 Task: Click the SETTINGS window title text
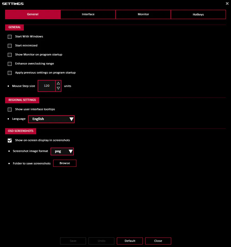pos(13,4)
